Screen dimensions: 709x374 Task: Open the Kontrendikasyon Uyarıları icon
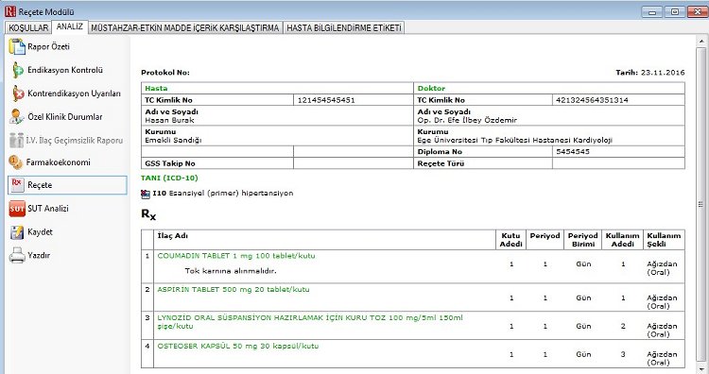[x=18, y=93]
